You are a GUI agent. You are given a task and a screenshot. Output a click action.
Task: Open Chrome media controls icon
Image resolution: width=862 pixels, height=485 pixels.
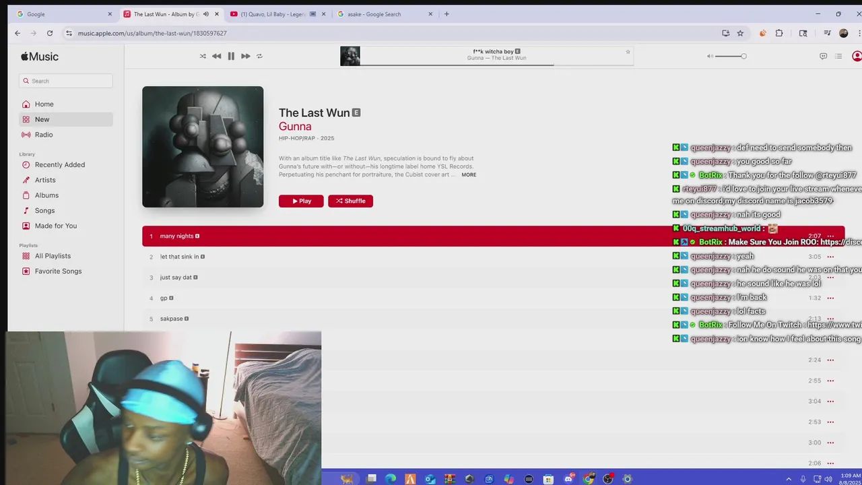coord(828,33)
